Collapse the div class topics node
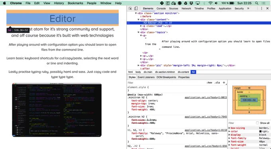 tap(138, 32)
